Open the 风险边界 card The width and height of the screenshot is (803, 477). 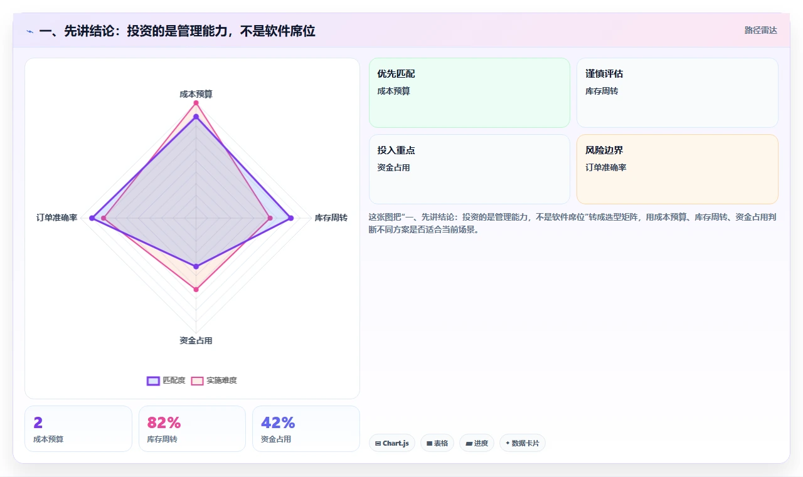pyautogui.click(x=678, y=169)
